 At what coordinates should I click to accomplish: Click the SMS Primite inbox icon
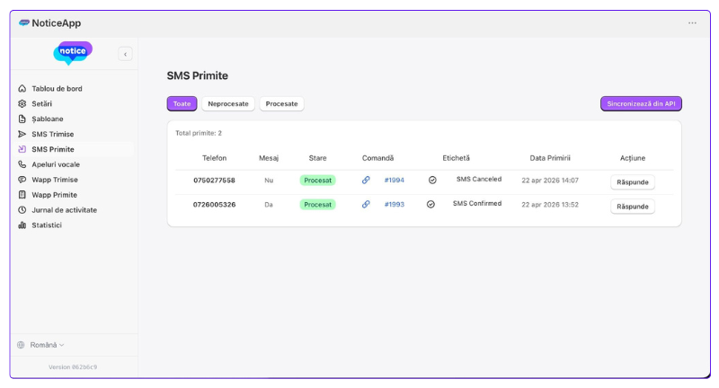point(22,149)
